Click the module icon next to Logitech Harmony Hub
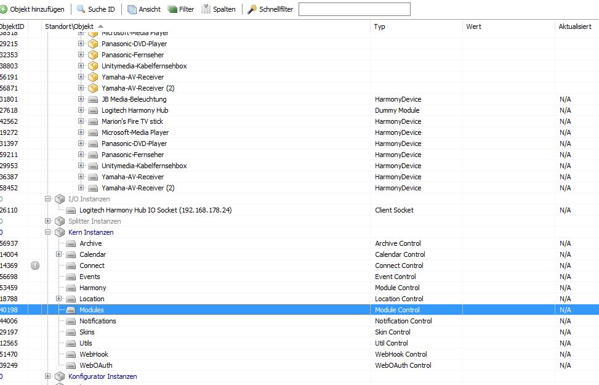Screen dimensions: 599x385 coord(93,110)
